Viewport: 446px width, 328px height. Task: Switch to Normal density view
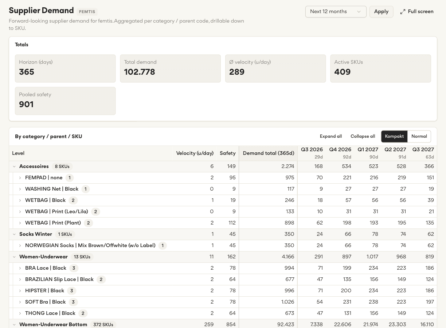click(419, 136)
